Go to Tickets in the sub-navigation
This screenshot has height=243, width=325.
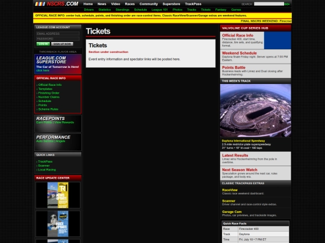pyautogui.click(x=206, y=10)
